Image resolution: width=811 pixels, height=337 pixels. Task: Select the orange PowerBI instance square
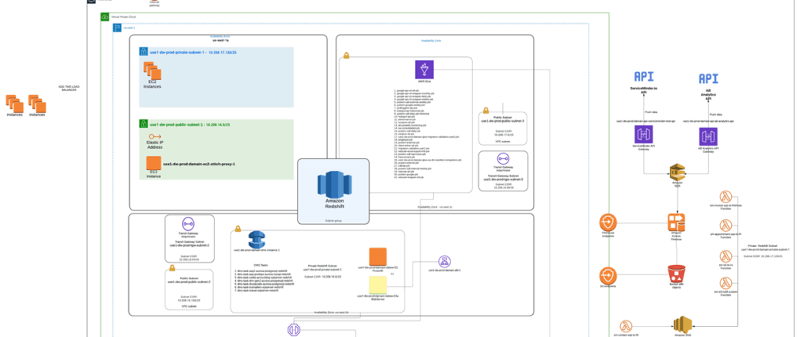coord(378,256)
